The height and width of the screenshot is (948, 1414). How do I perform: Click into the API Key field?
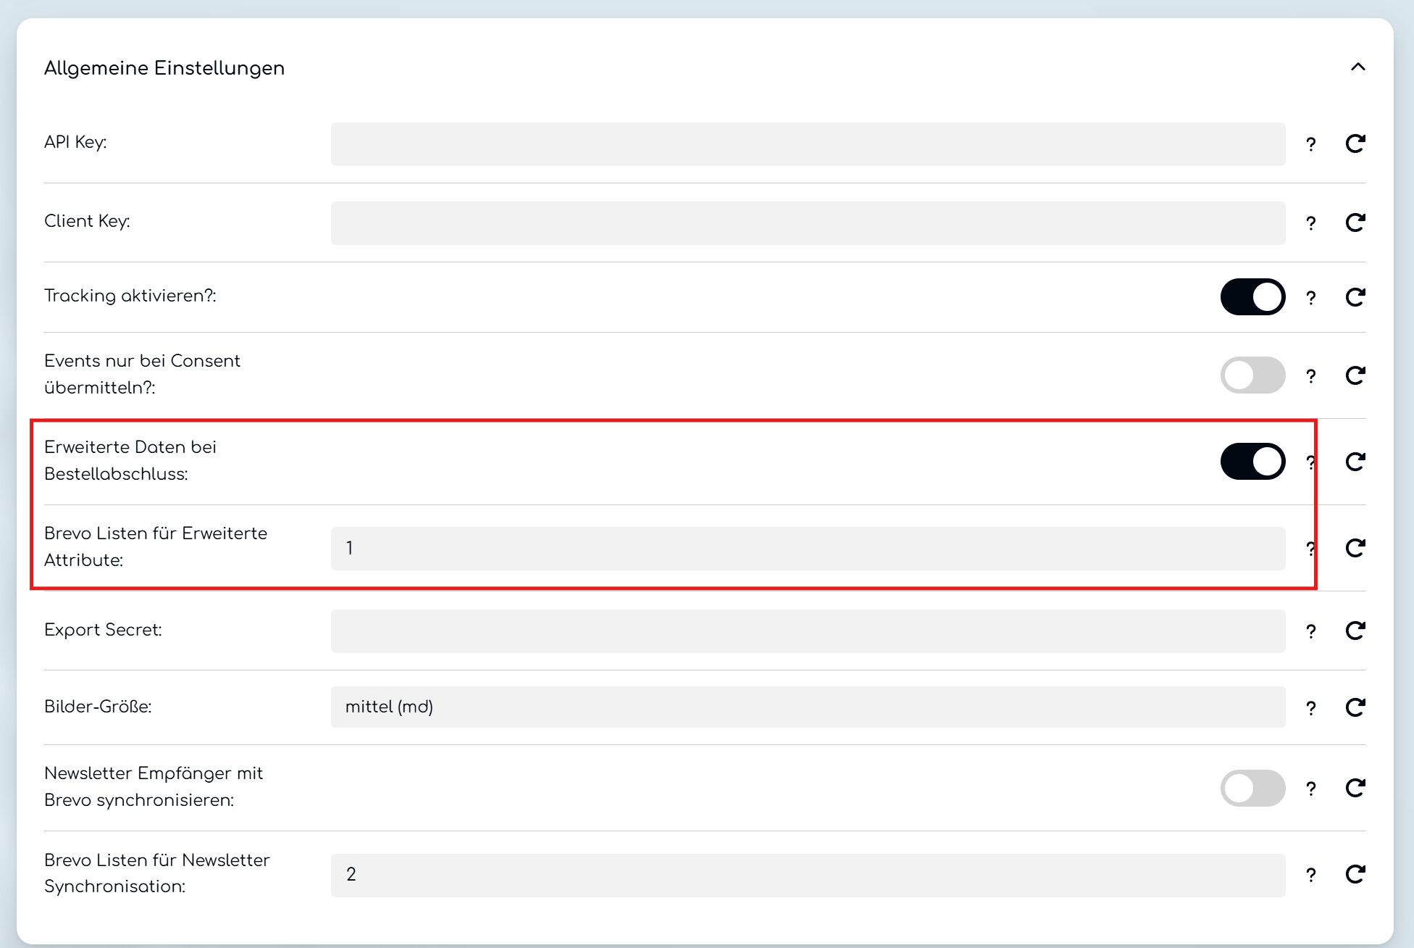808,144
